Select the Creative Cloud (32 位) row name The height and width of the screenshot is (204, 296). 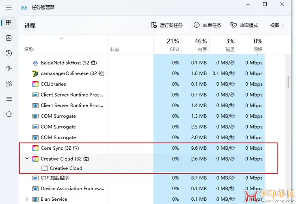click(x=65, y=159)
